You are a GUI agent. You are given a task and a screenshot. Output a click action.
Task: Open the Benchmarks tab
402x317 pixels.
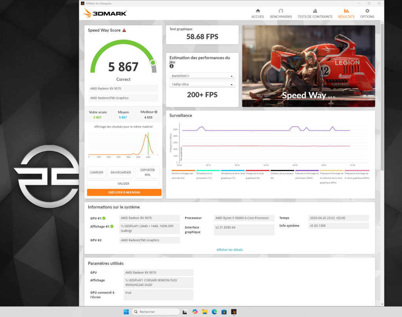click(x=281, y=14)
